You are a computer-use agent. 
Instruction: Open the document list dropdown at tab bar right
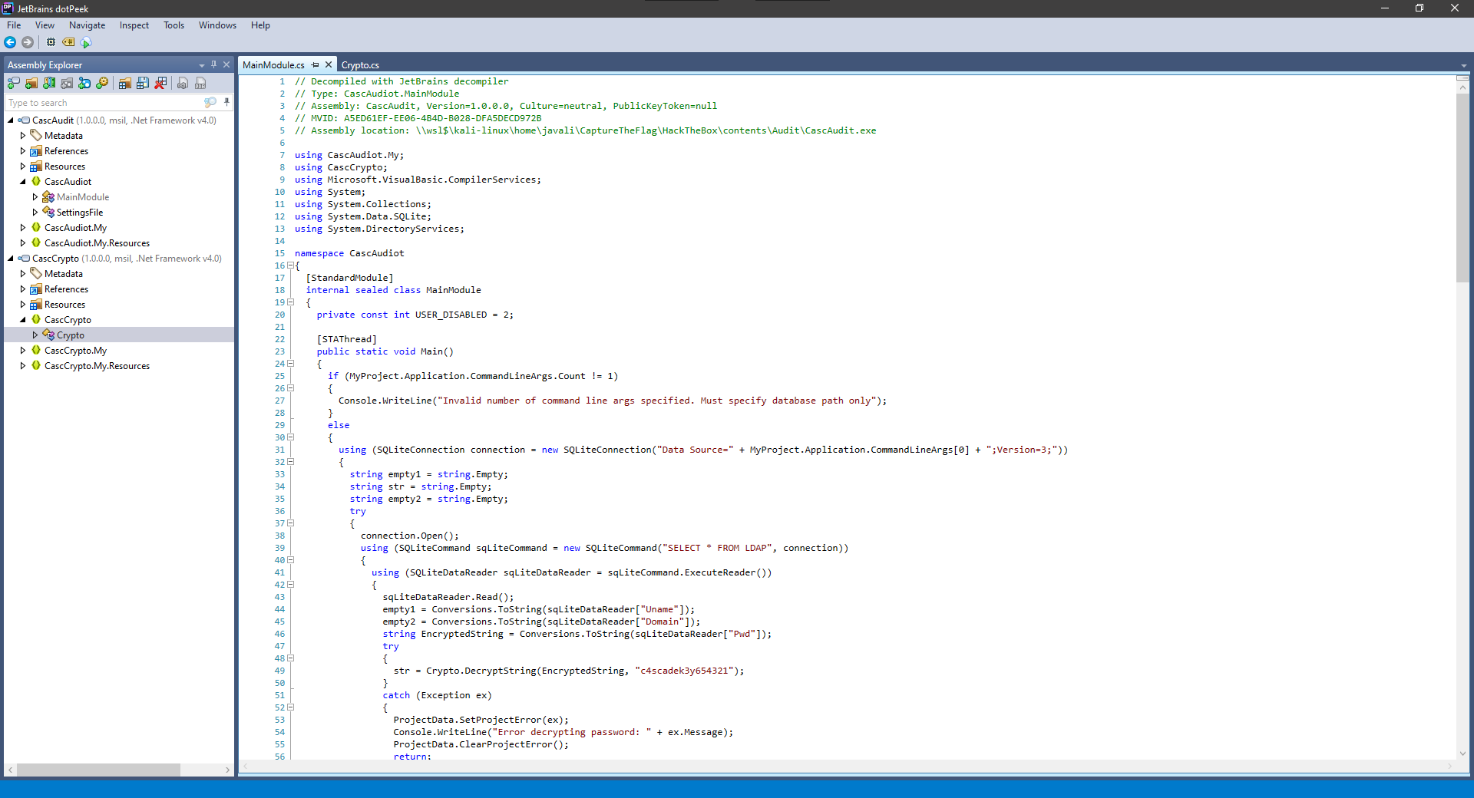click(x=1463, y=66)
